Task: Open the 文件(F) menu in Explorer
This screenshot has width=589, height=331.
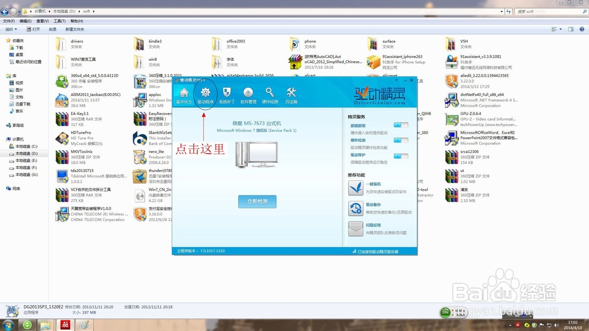Action: point(9,21)
